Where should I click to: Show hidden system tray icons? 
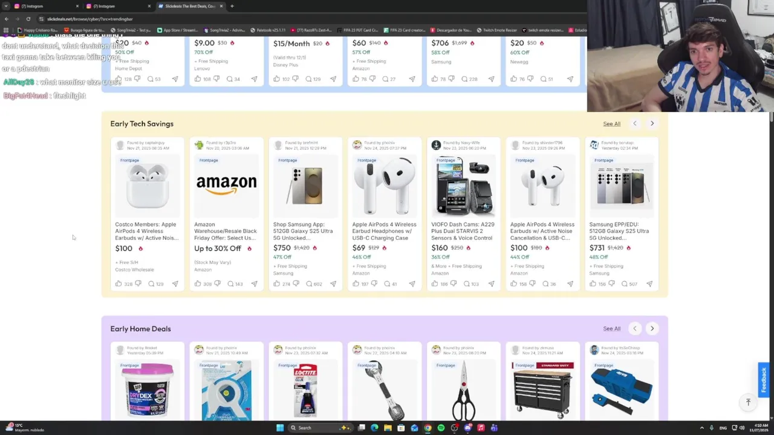[x=702, y=428]
